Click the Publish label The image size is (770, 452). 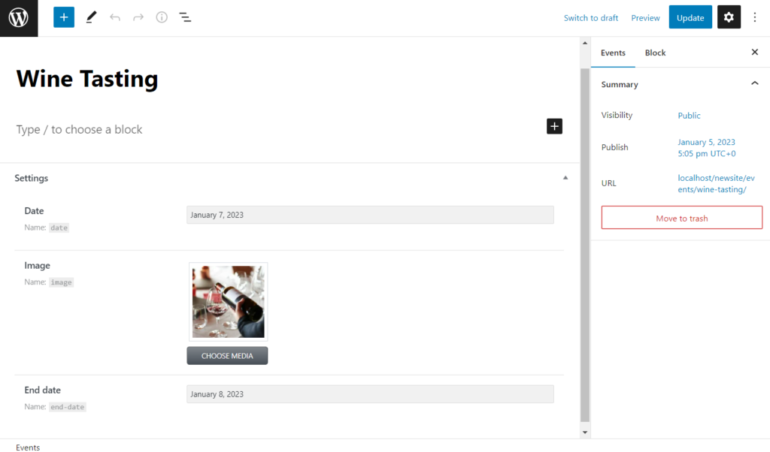[x=615, y=148]
